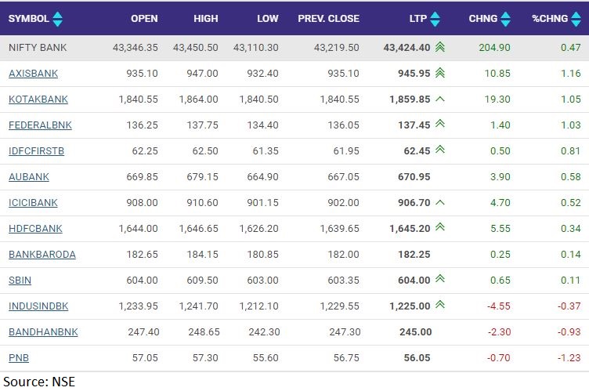Open the AXISBANK stock link

click(33, 74)
